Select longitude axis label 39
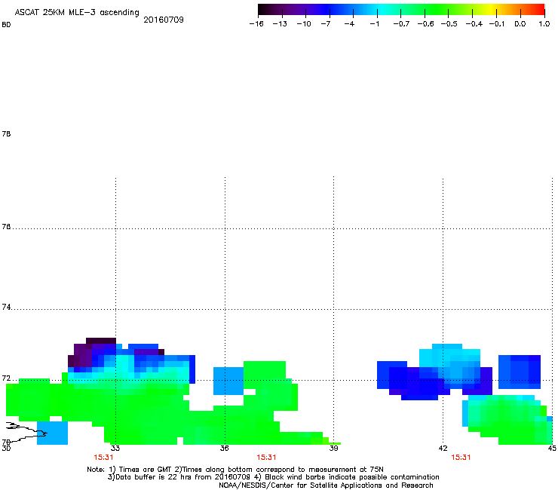This screenshot has height=490, width=558. [x=333, y=448]
